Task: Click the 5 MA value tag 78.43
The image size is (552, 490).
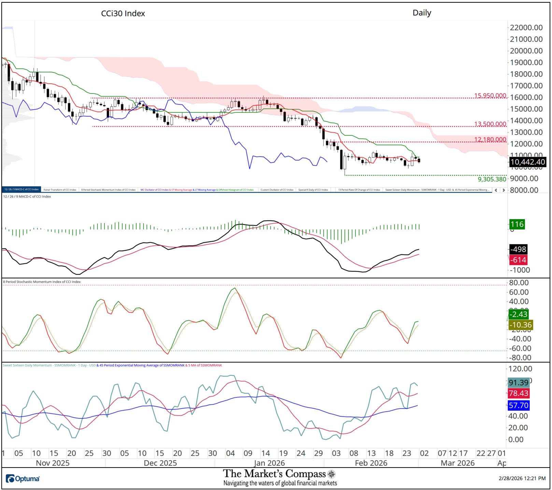Action: click(x=518, y=393)
